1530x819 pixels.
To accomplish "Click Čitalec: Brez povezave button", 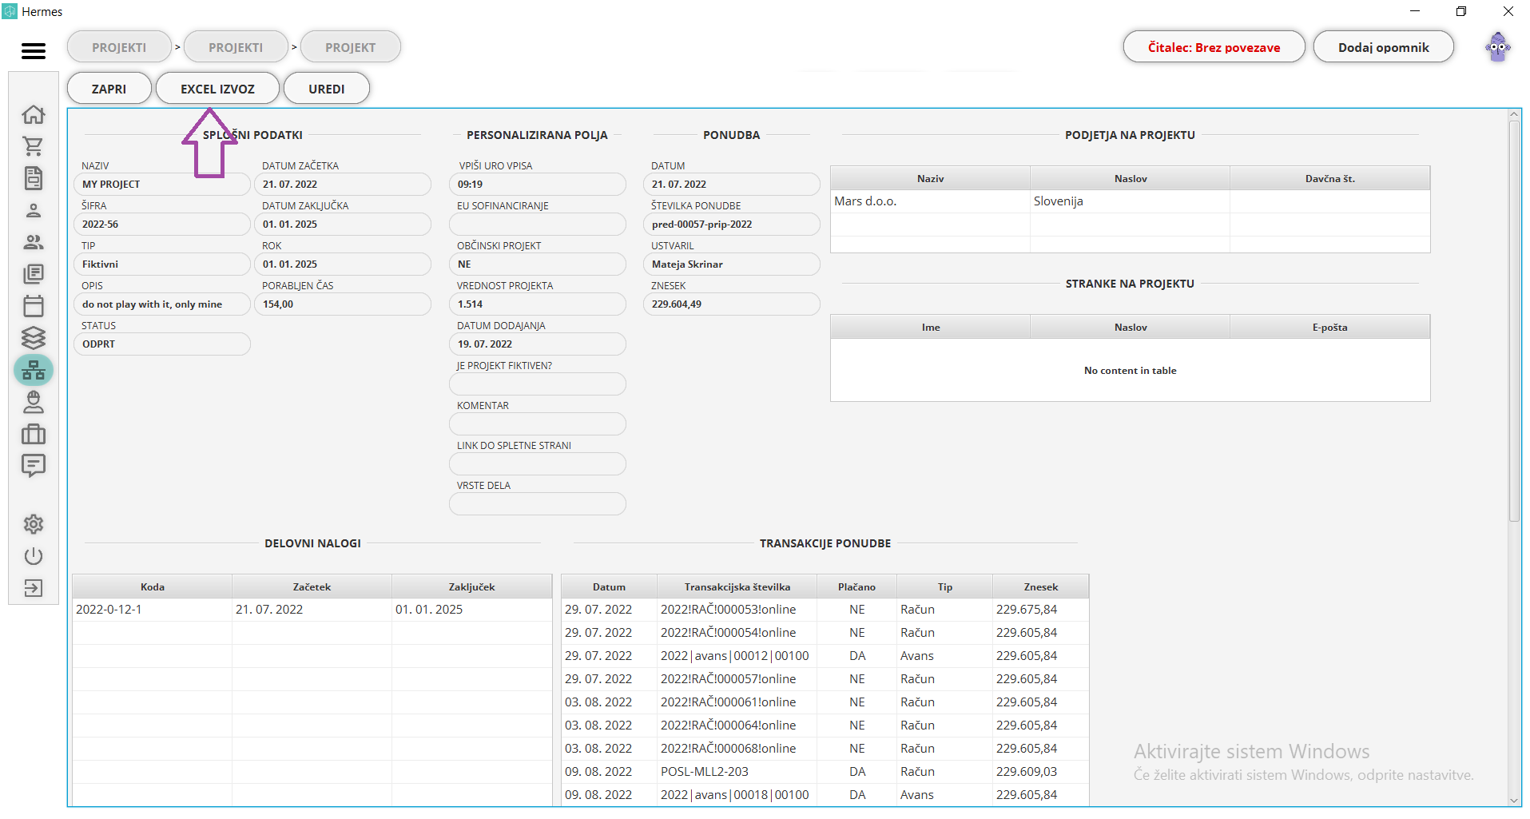I will coord(1214,47).
